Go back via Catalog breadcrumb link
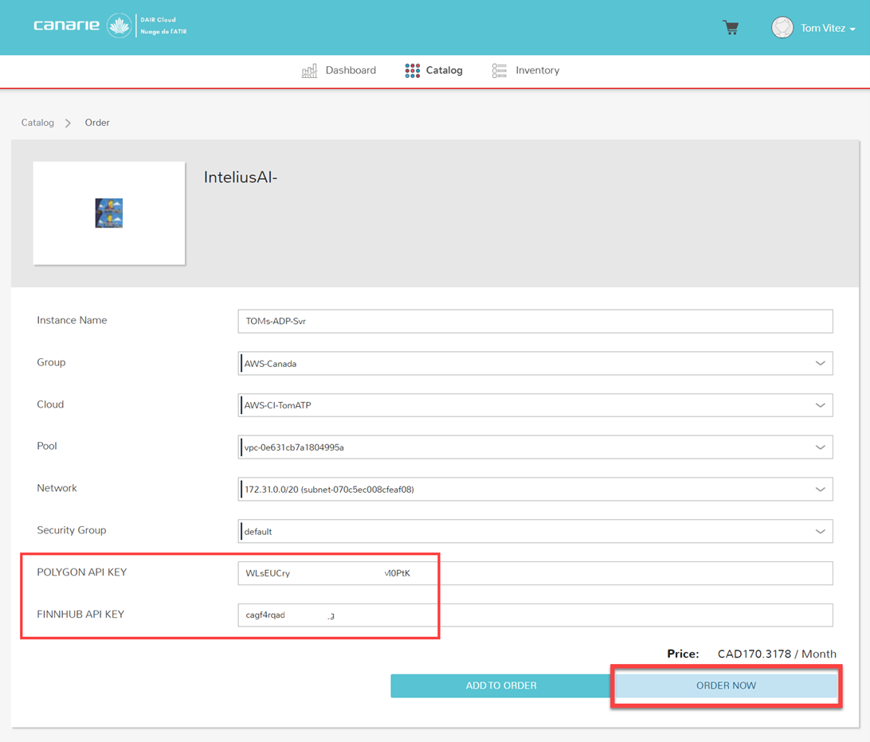 [x=37, y=123]
